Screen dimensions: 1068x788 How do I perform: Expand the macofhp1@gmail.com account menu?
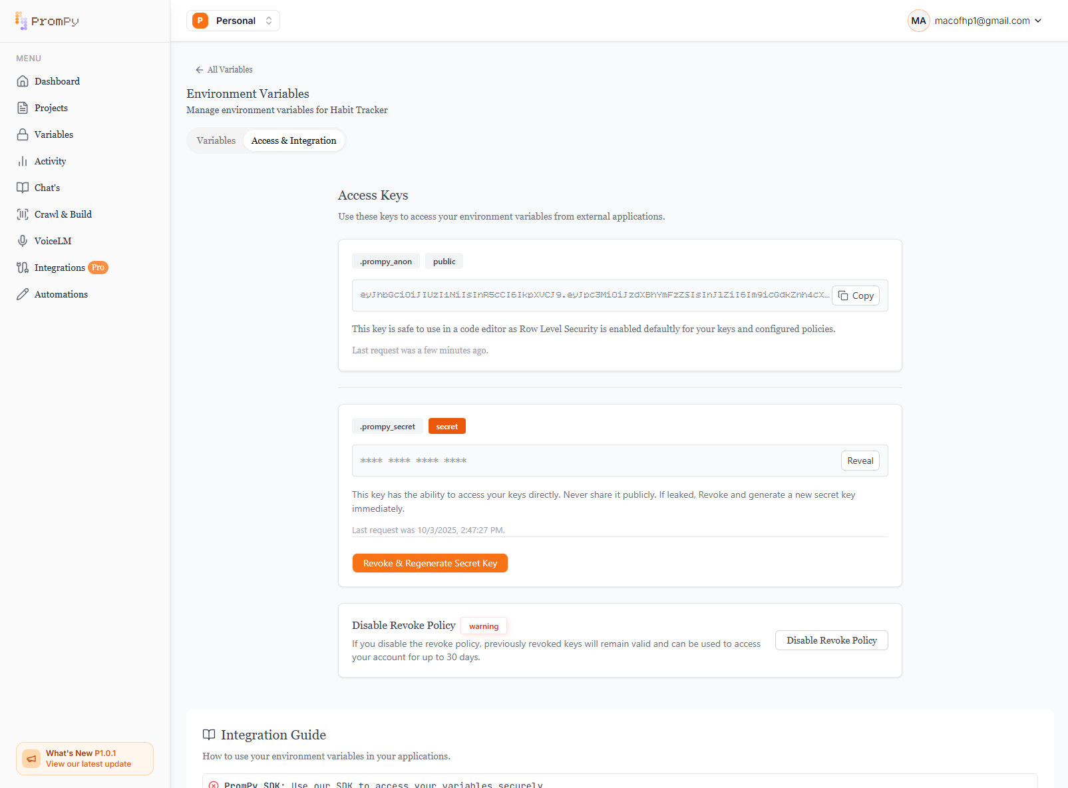coord(975,21)
